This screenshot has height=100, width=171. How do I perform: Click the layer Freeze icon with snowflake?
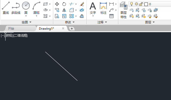tap(144, 10)
